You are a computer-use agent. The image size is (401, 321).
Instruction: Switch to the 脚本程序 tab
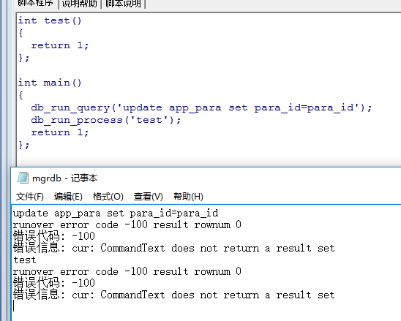coord(36,4)
